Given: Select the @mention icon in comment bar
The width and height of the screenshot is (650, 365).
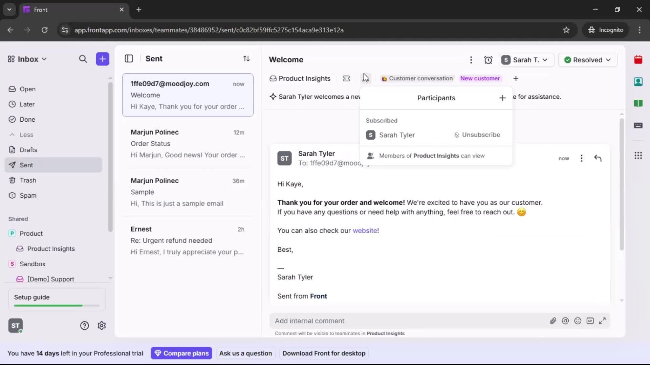Looking at the screenshot, I should pos(566,321).
